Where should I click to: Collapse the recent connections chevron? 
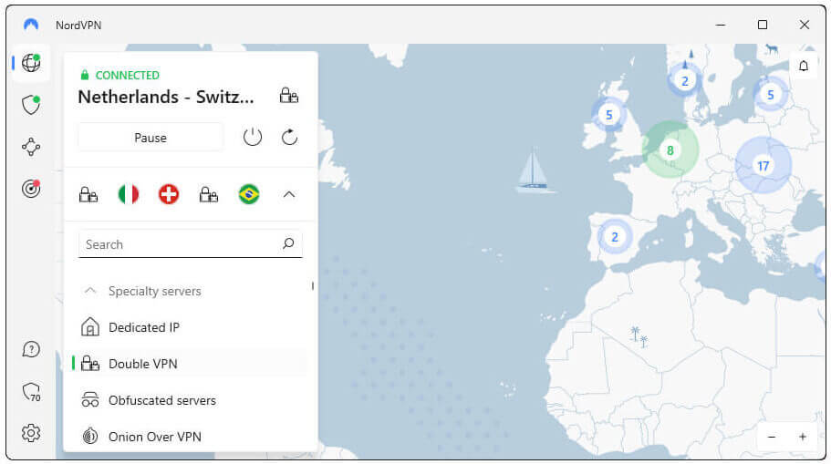[289, 194]
